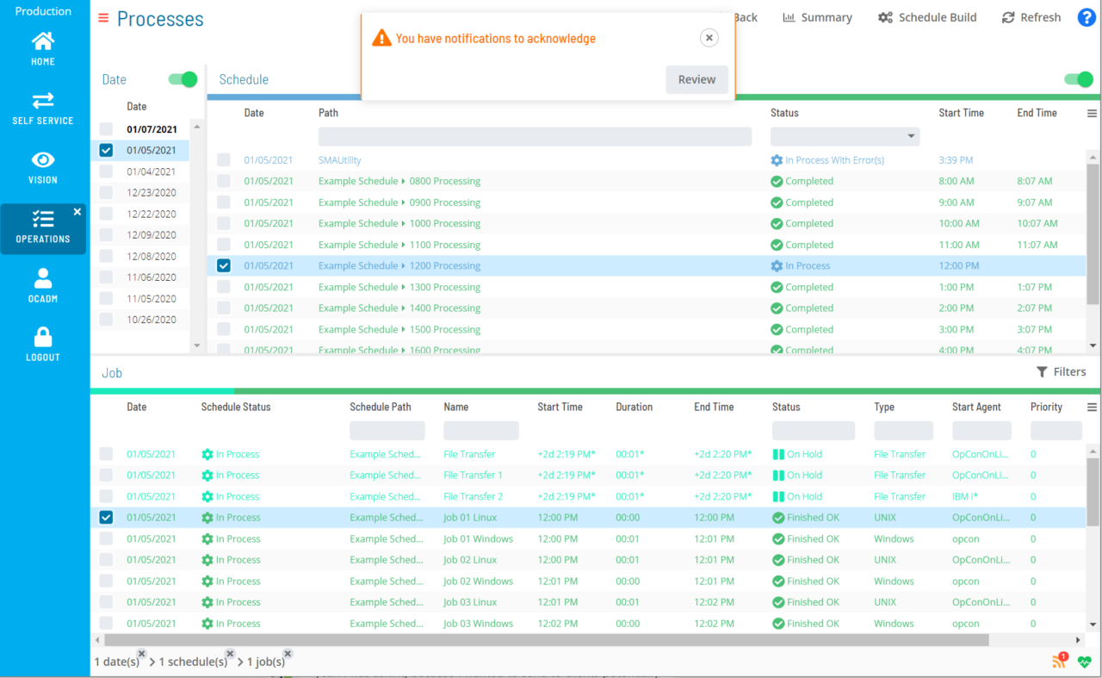
Task: Toggle the Date panel switch
Action: point(183,79)
